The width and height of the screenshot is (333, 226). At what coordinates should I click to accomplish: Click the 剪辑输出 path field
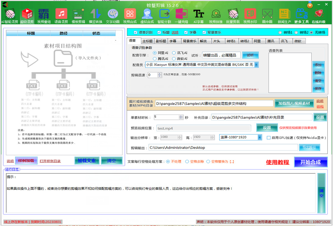[223, 147]
